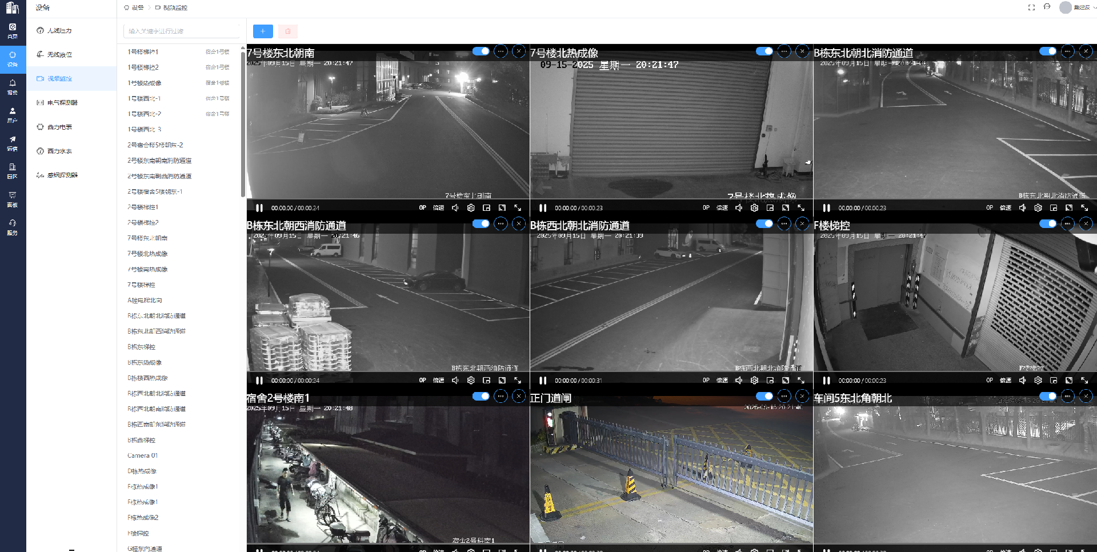This screenshot has height=552, width=1097.
Task: Open the chat message icon in header
Action: tap(1047, 7)
